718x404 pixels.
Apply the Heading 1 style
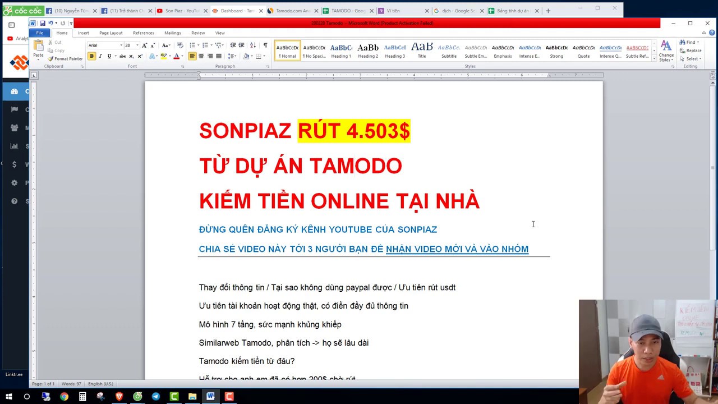click(x=341, y=50)
